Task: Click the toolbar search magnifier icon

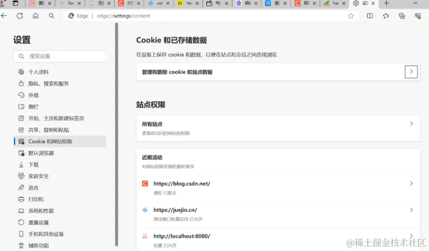Action: coord(51,16)
